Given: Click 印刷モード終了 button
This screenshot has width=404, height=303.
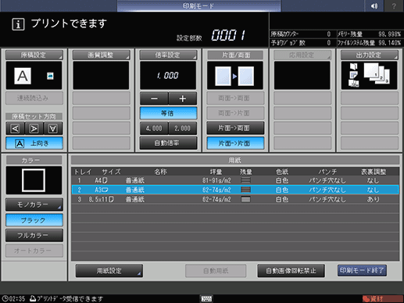Looking at the screenshot, I should tap(362, 271).
